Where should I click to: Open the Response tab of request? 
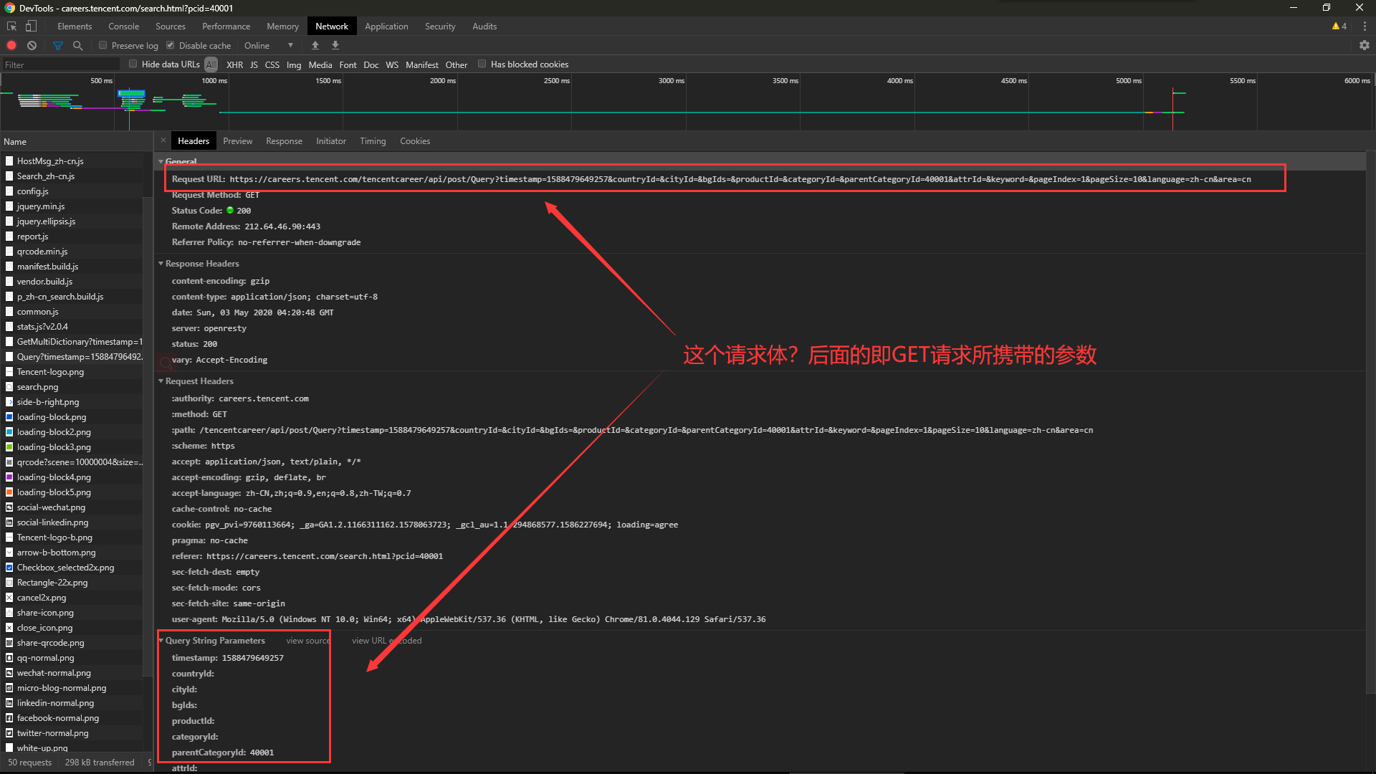(x=284, y=141)
